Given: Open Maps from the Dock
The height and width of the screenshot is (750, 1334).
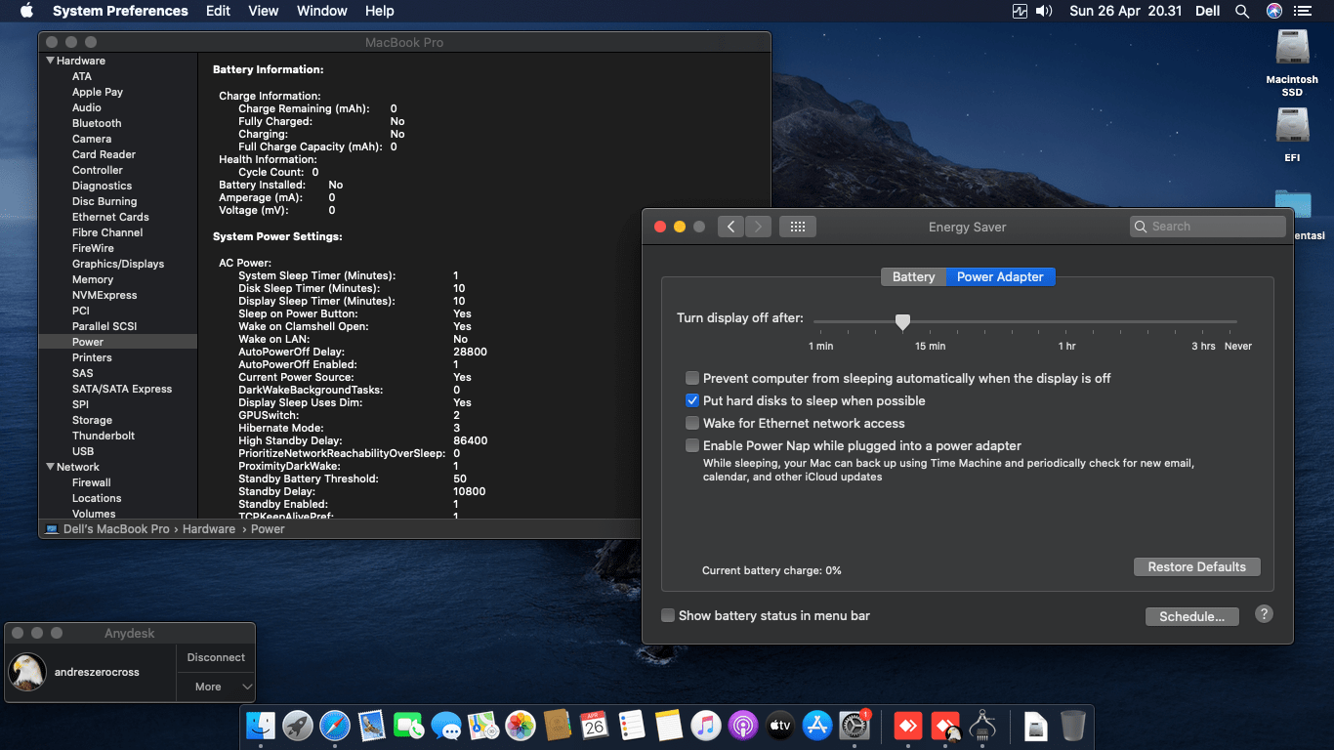Looking at the screenshot, I should [483, 725].
